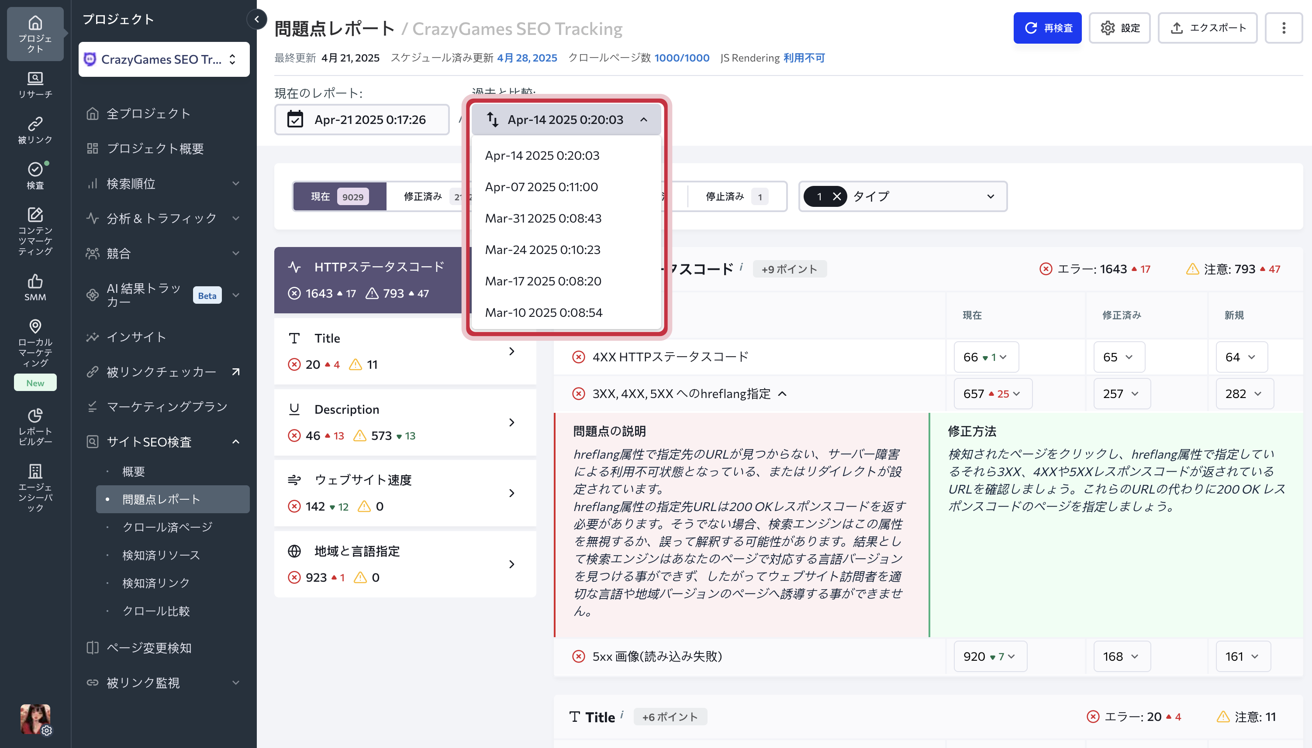Click the compare arrows icon in dropdown header
The width and height of the screenshot is (1312, 748).
(x=493, y=119)
